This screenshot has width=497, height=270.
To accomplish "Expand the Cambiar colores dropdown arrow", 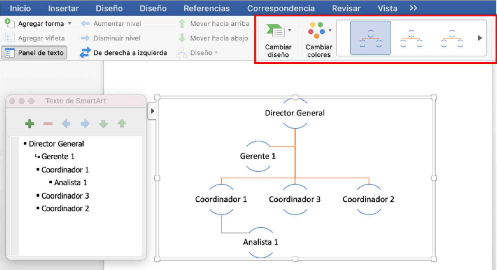I will [330, 30].
